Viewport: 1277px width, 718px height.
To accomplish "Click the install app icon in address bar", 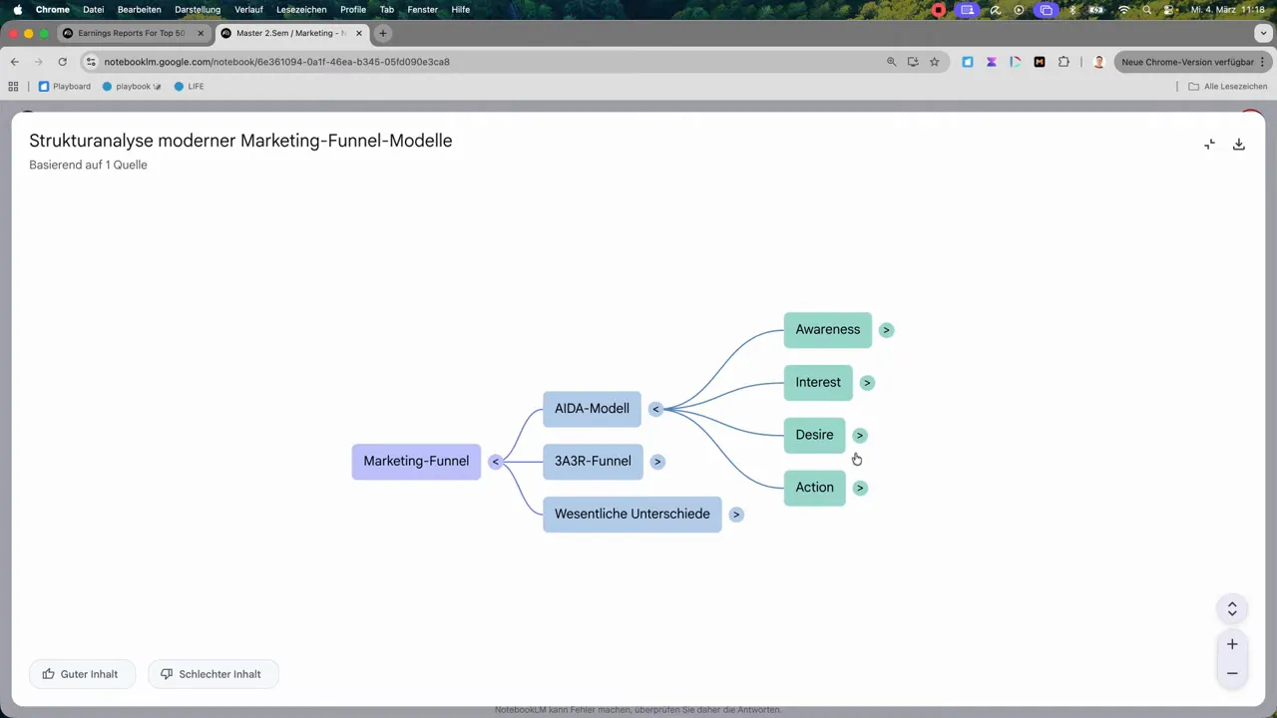I will click(913, 62).
